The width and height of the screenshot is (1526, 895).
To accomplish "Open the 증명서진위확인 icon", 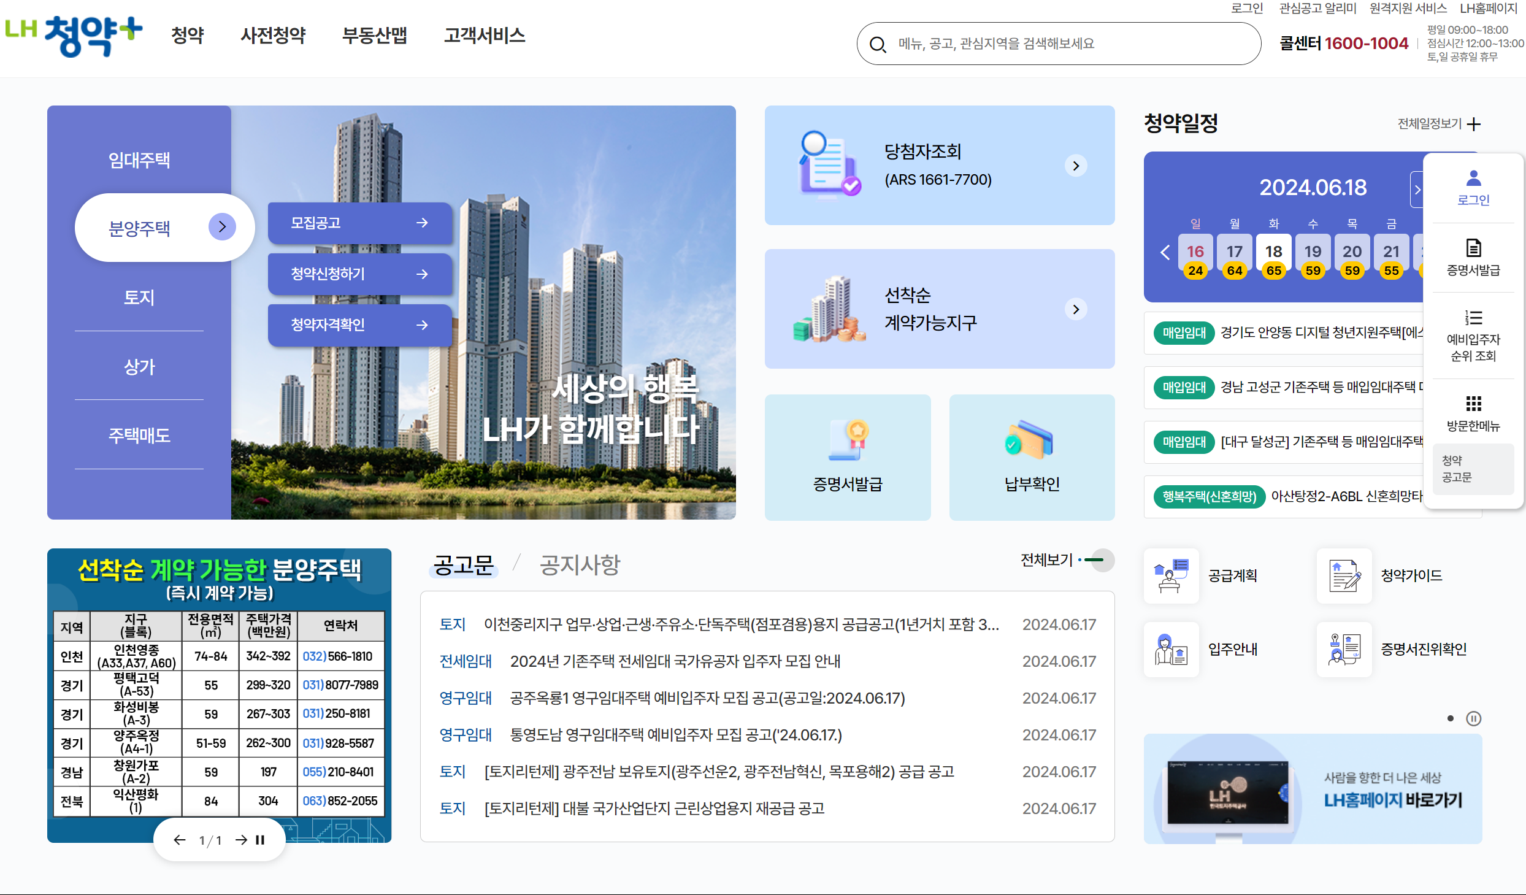I will [1344, 649].
